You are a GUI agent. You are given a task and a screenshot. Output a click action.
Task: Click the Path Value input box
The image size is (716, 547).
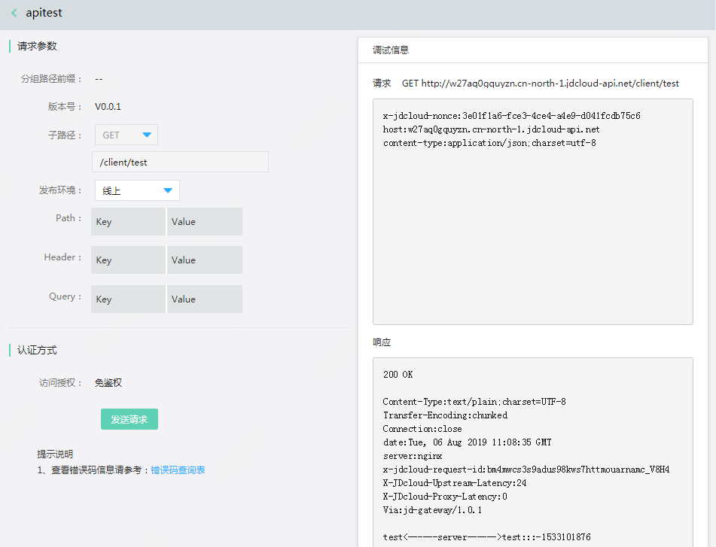tap(204, 221)
